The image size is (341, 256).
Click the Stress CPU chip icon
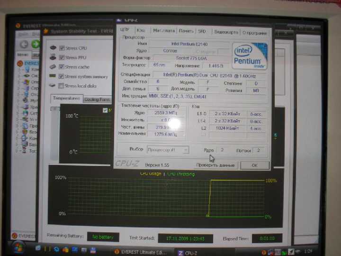pos(53,47)
